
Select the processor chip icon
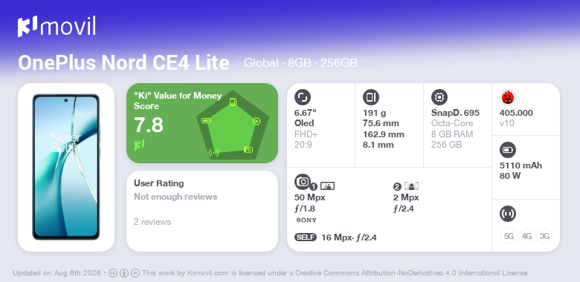[x=439, y=97]
